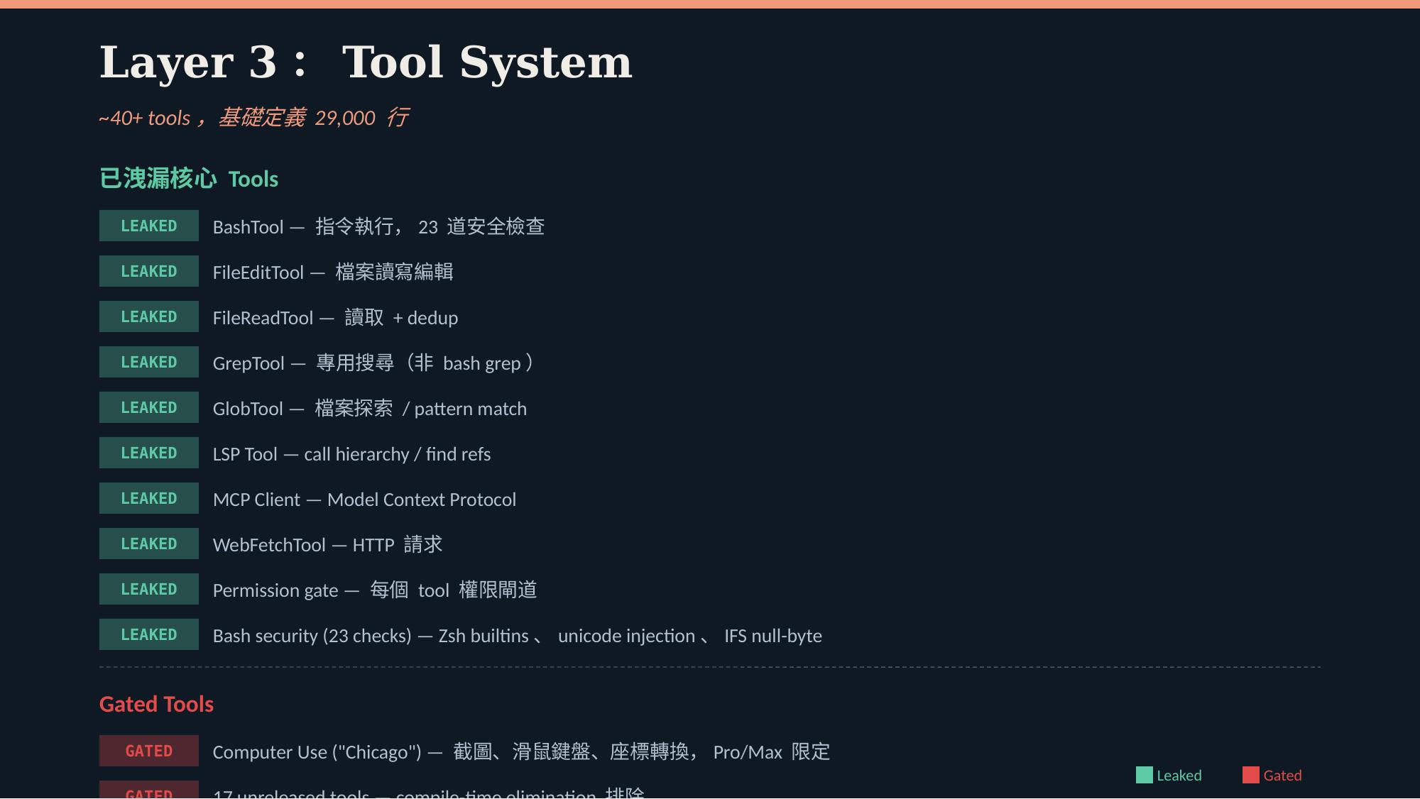Click the LEAKED badge beside FileEditTool
The width and height of the screenshot is (1420, 799).
click(149, 271)
